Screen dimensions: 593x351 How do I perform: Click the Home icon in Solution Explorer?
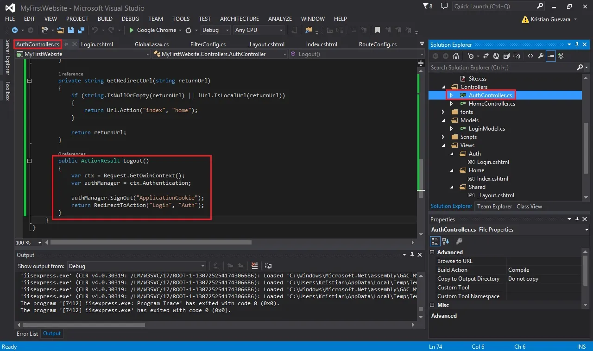coord(456,56)
